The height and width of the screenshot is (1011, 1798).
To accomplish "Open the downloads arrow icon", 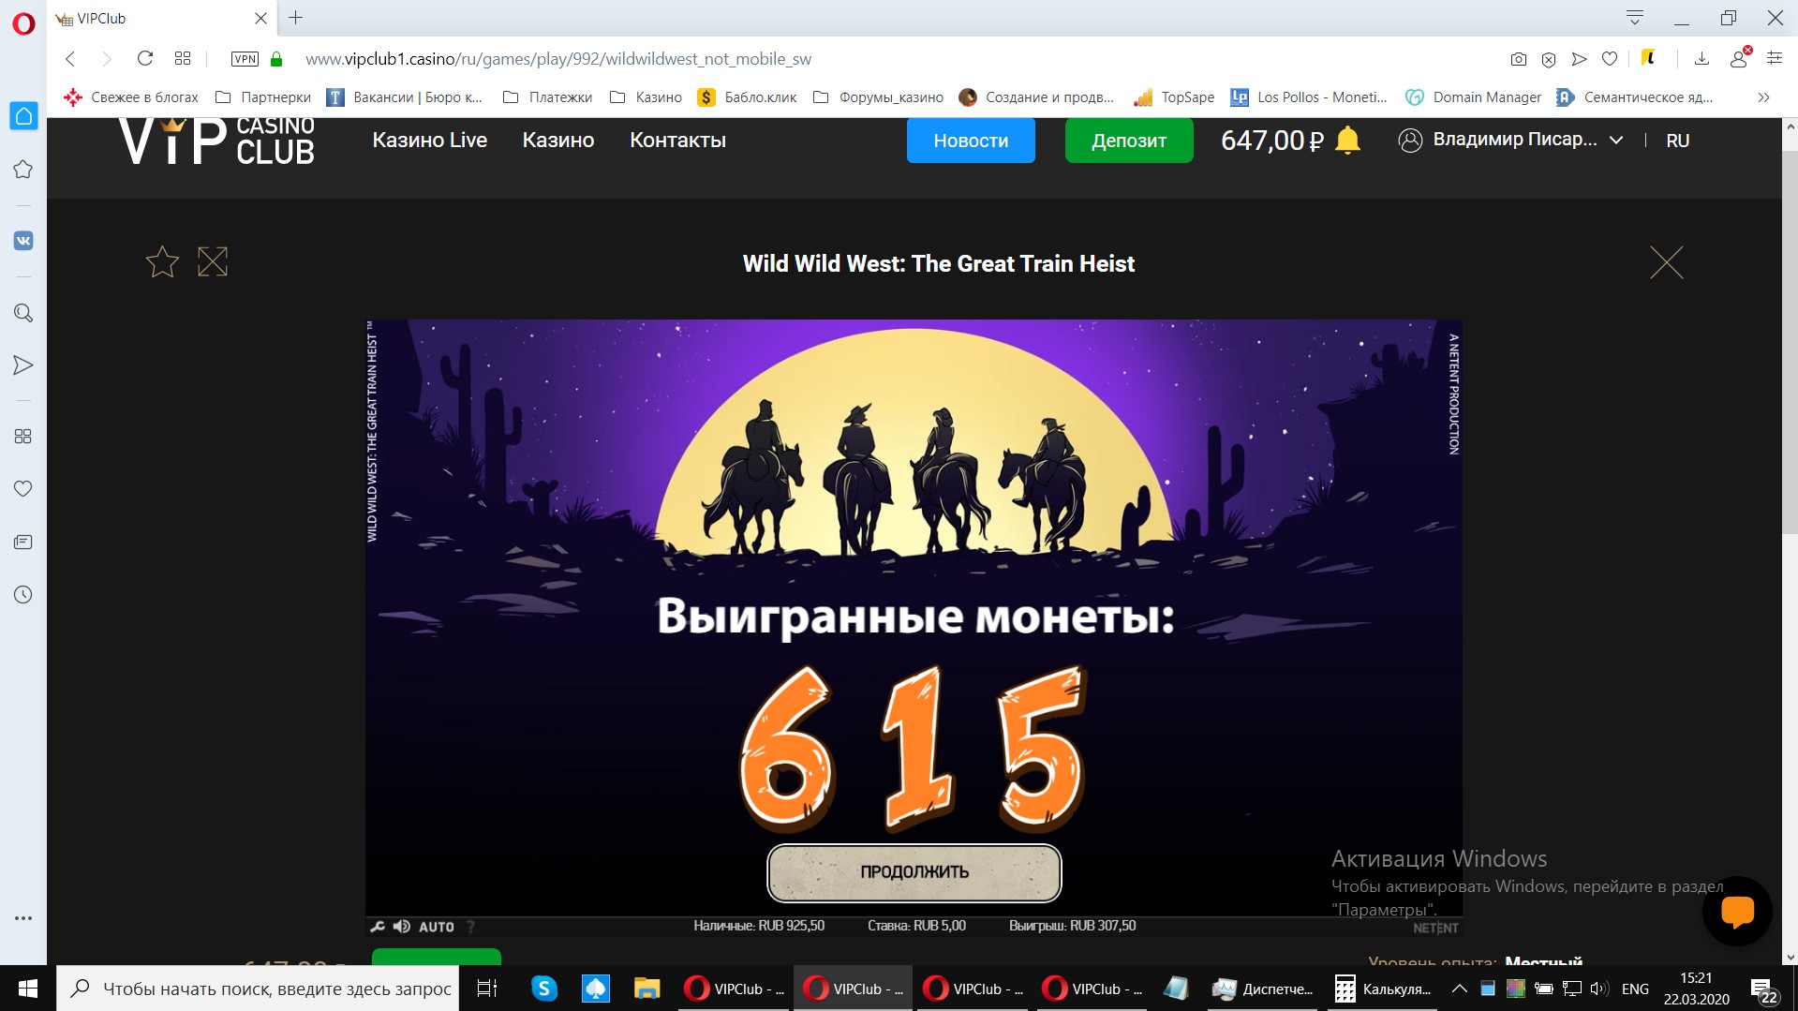I will (x=1701, y=59).
